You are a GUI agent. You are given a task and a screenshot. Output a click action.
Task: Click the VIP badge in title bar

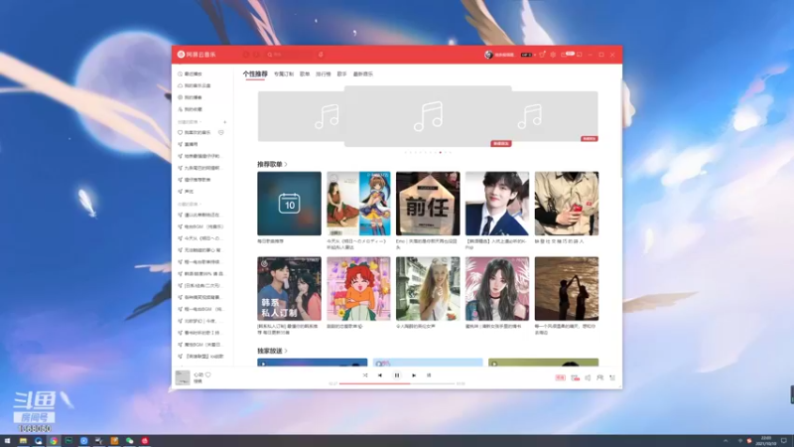(x=526, y=55)
